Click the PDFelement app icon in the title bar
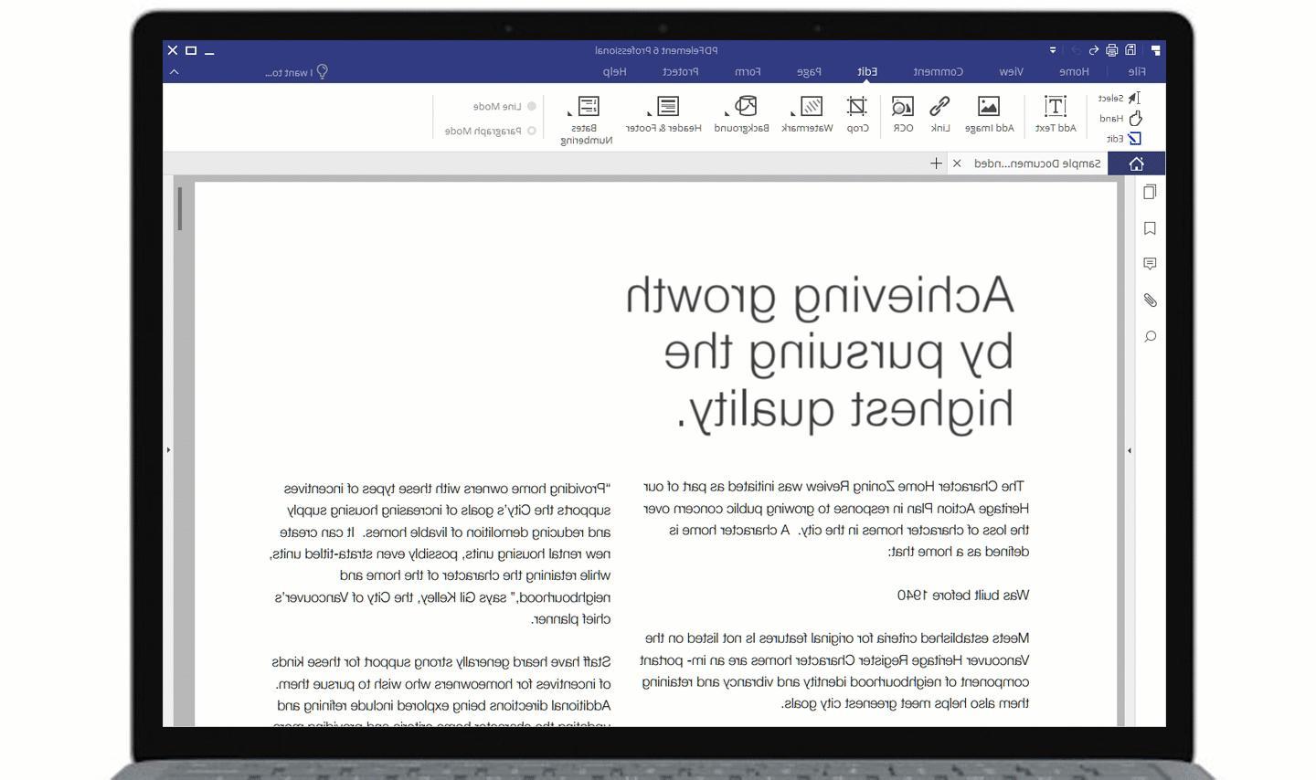The image size is (1316, 780). pos(1155,50)
